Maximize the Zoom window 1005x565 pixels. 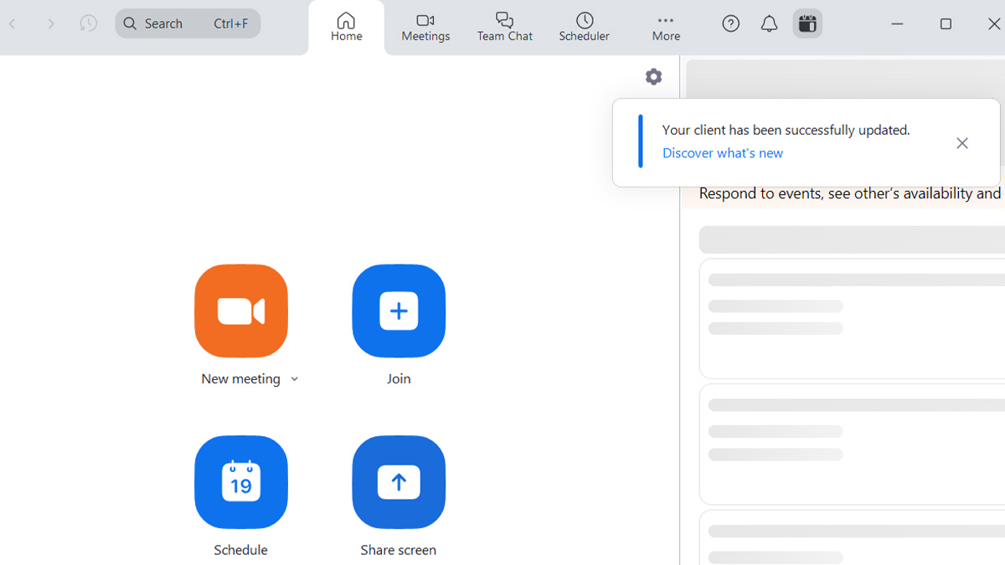point(946,23)
